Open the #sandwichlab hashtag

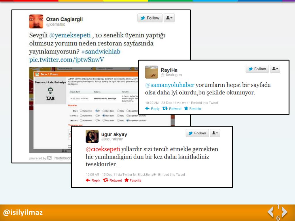pos(101,52)
